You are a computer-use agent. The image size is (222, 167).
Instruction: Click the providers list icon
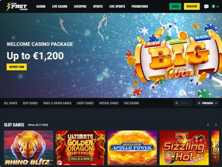(199, 103)
